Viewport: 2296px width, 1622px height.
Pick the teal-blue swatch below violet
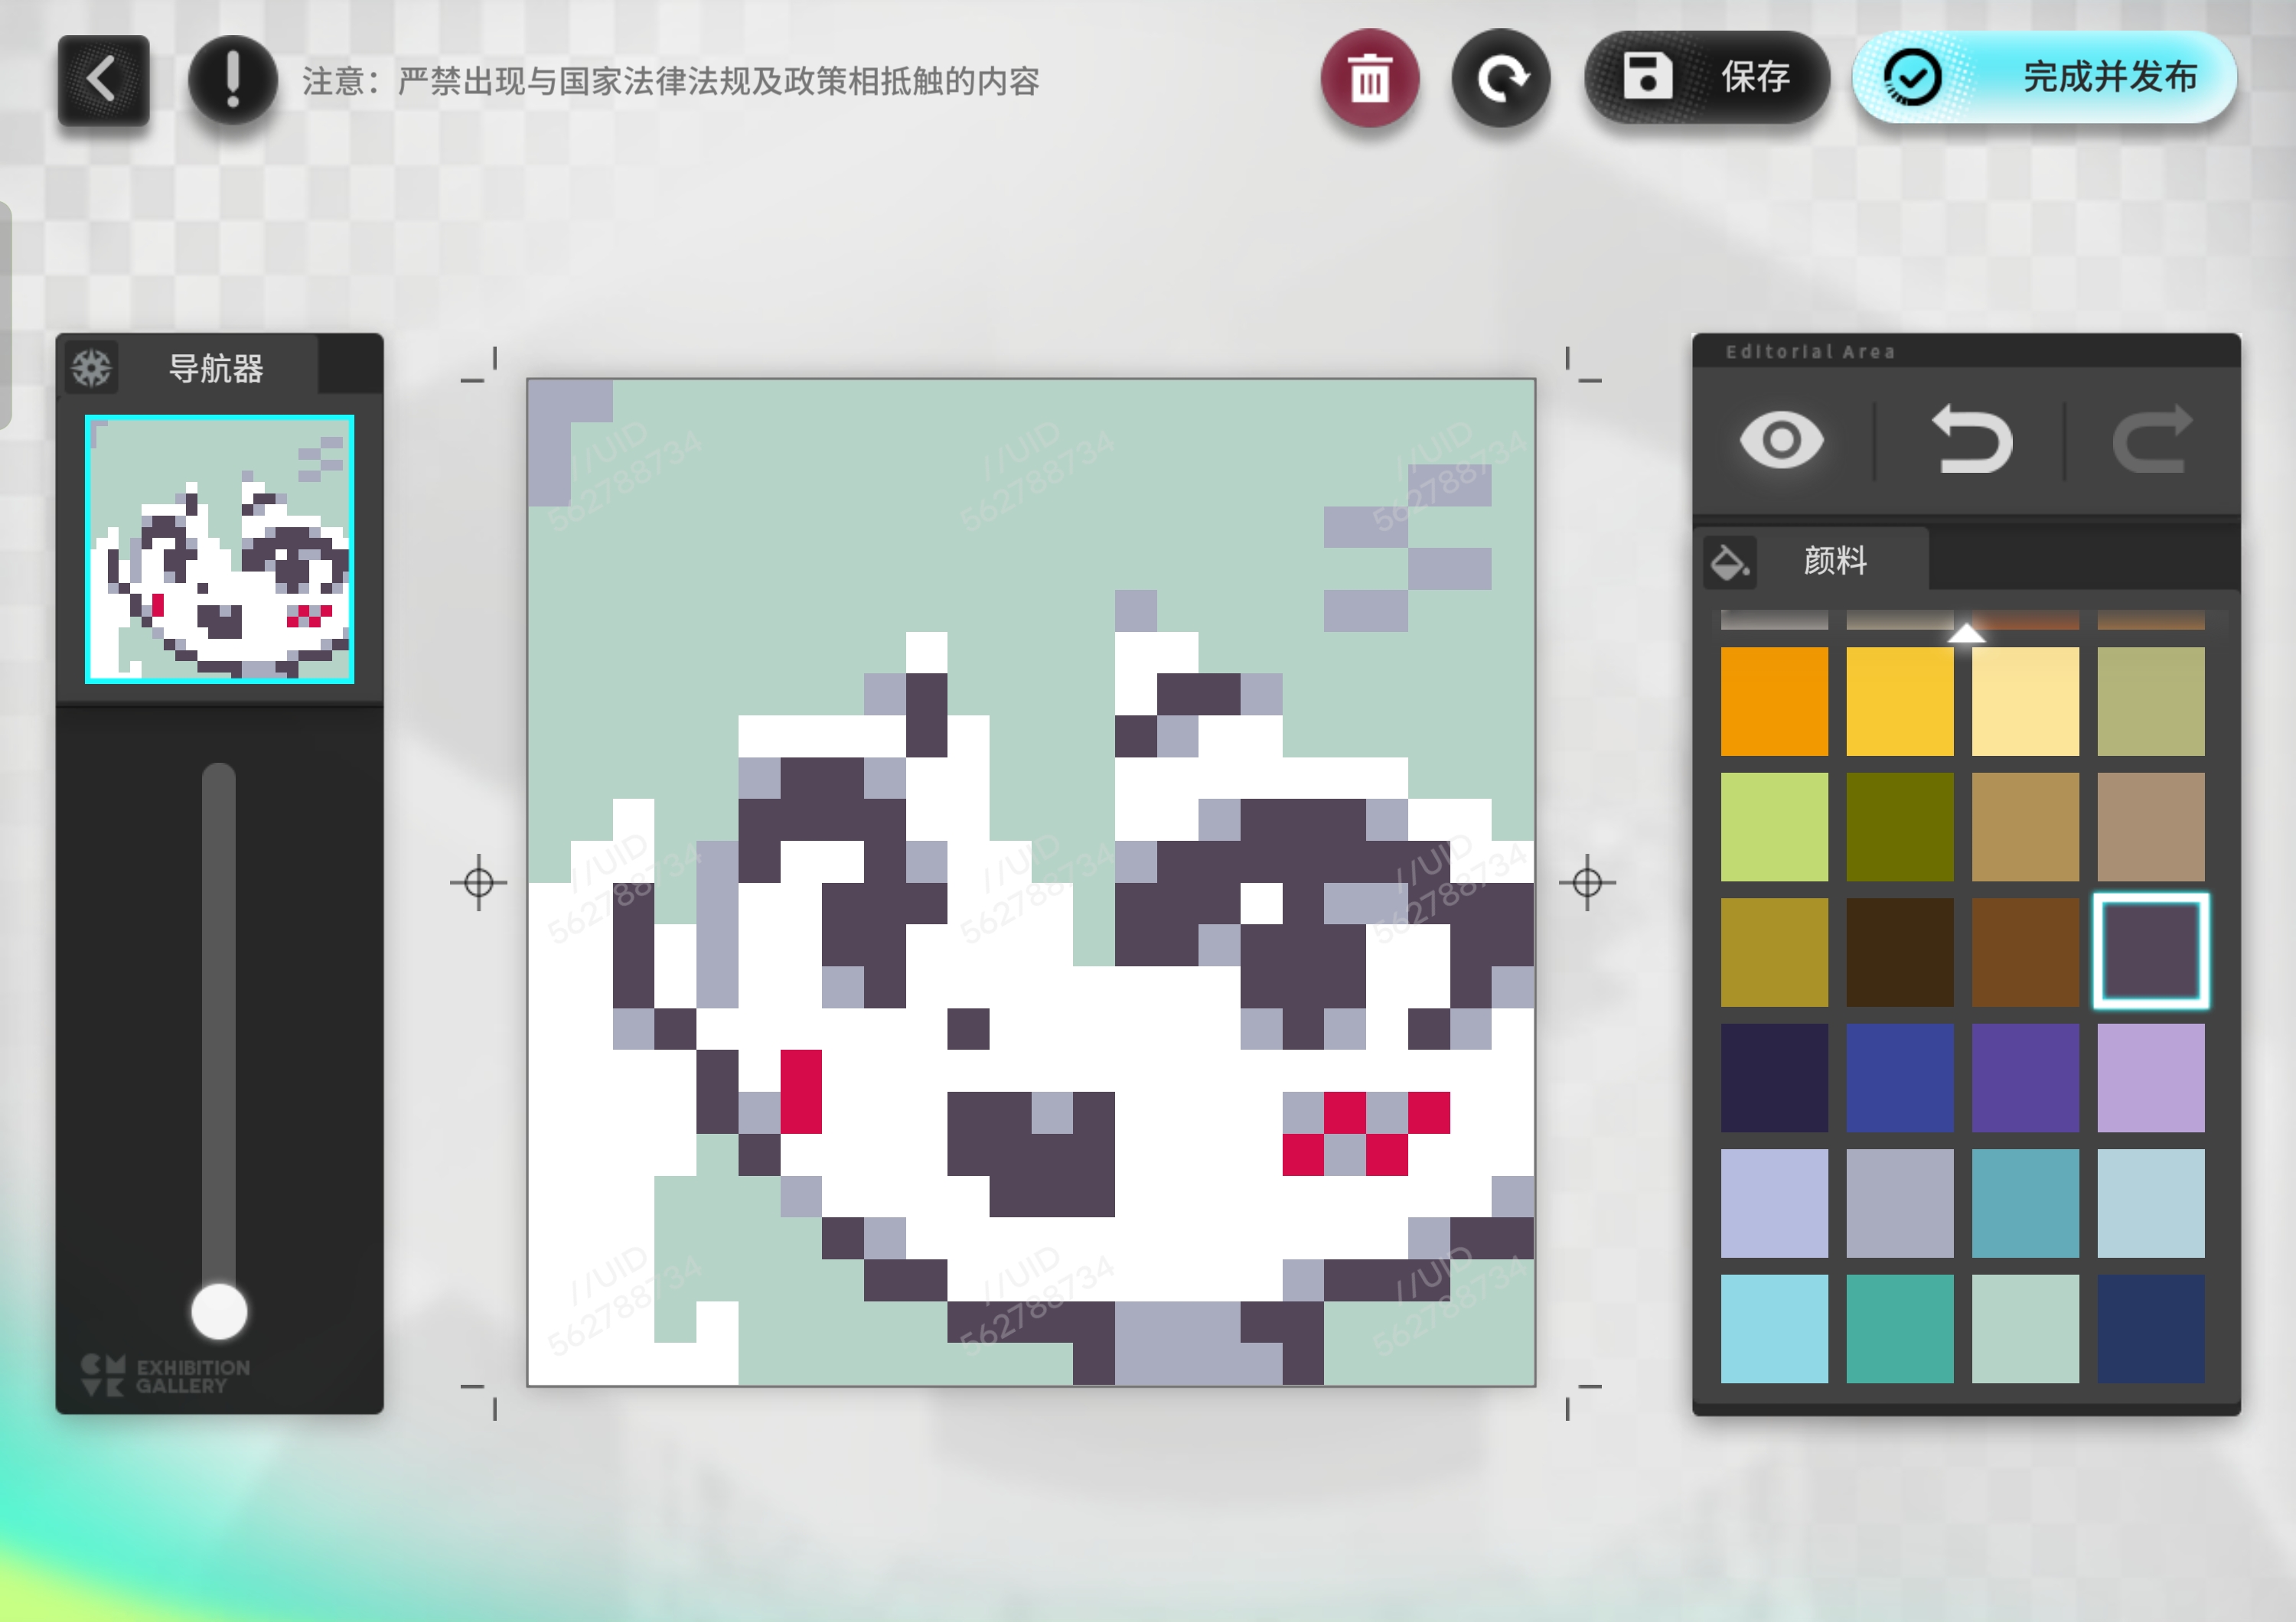coord(2025,1202)
